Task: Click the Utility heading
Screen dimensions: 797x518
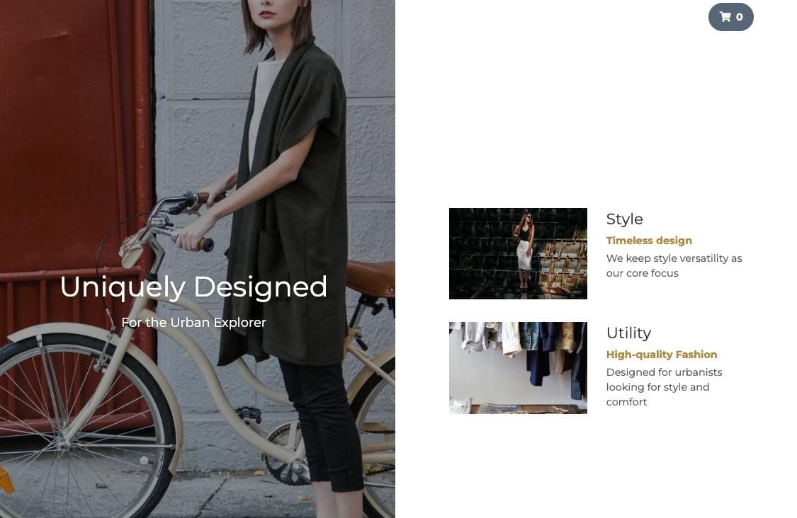Action: pyautogui.click(x=628, y=333)
